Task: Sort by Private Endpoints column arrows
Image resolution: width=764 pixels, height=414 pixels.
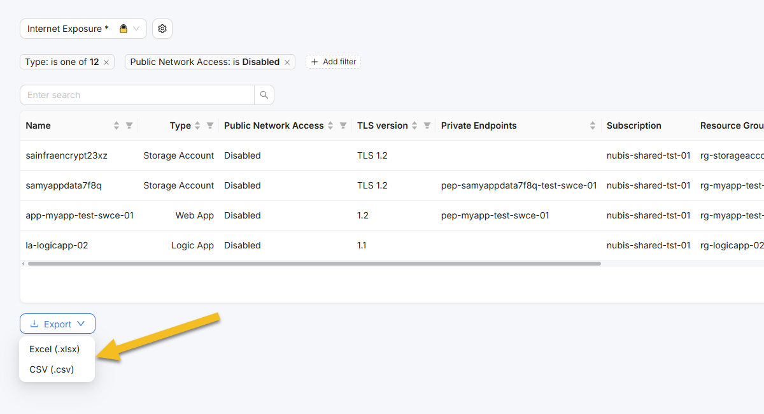Action: tap(593, 125)
